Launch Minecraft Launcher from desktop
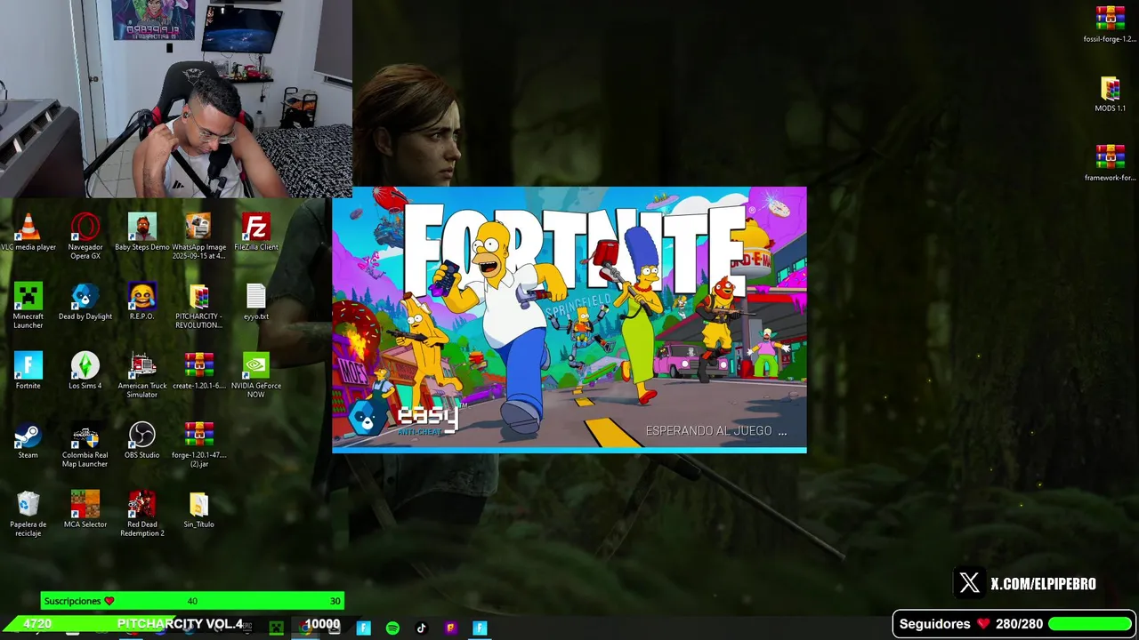1139x640 pixels. tap(28, 306)
